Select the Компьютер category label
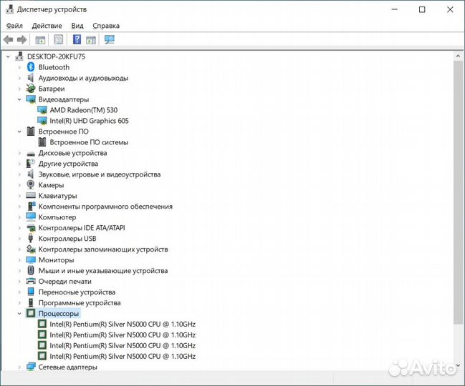 pos(57,217)
